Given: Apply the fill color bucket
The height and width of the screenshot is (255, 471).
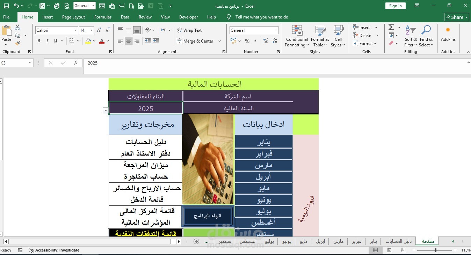Looking at the screenshot, I should [x=88, y=41].
